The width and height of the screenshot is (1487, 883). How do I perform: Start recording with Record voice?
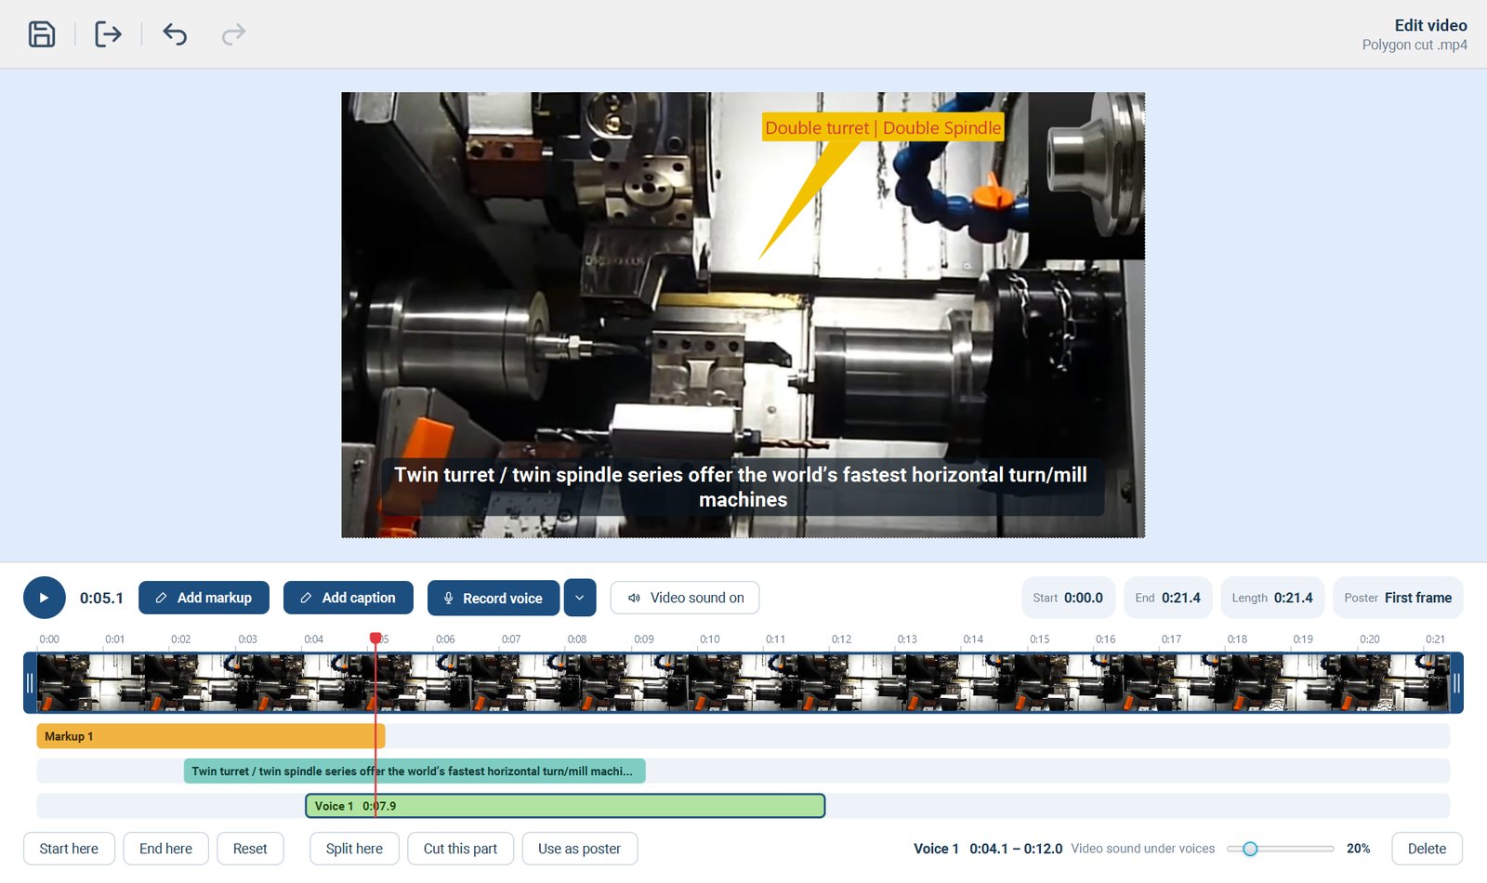coord(493,598)
